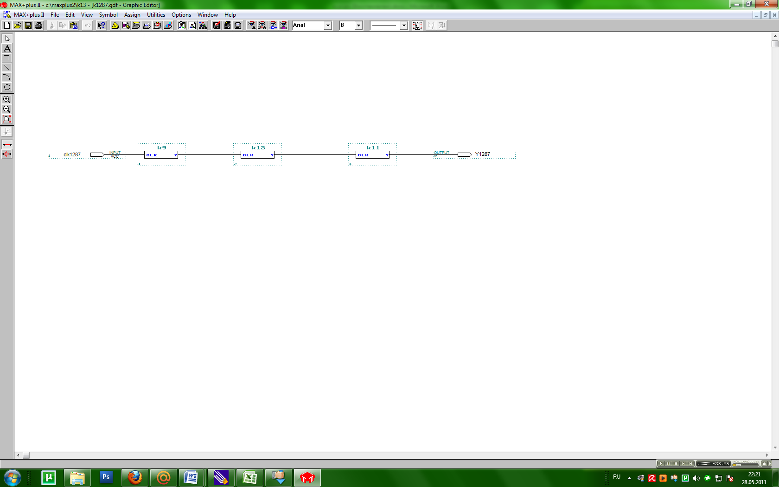Select the arc drawing tool

[7, 77]
